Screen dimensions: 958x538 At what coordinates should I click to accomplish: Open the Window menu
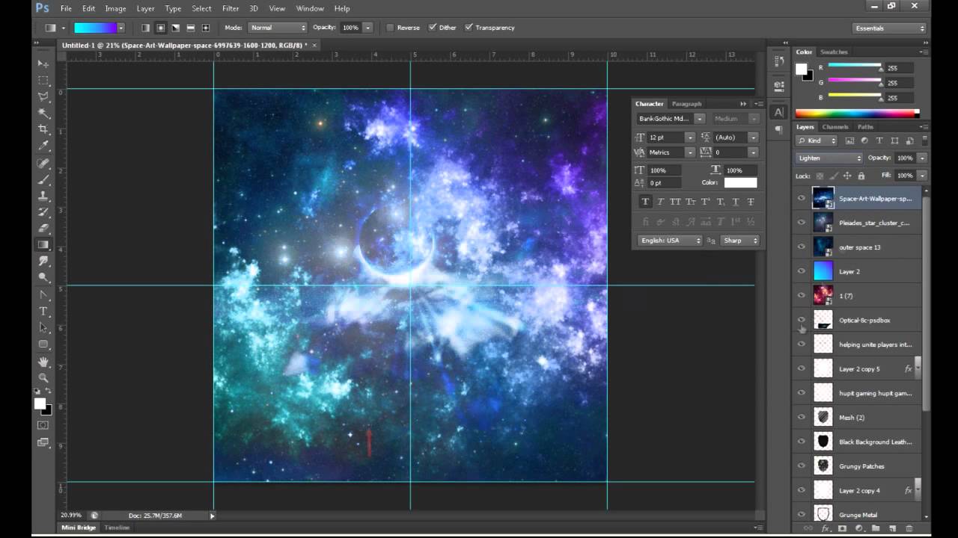(310, 8)
